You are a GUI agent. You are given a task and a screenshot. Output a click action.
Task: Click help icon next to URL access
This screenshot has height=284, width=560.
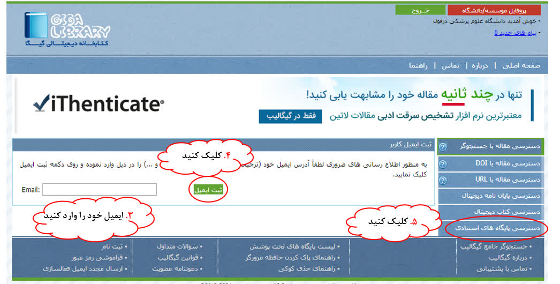(443, 180)
